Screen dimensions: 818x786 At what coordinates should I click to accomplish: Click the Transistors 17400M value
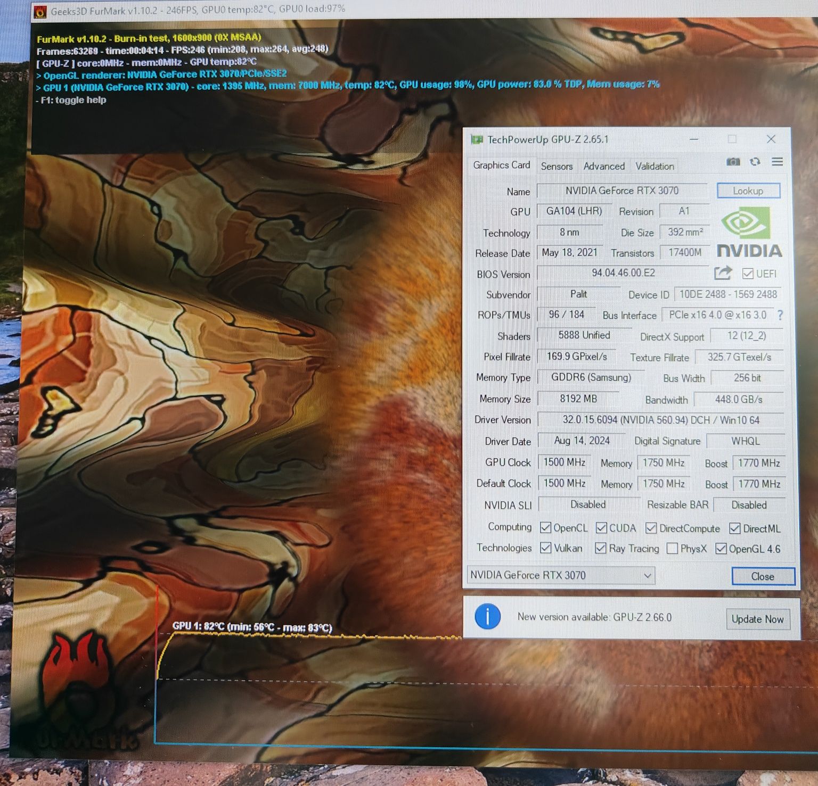click(685, 252)
